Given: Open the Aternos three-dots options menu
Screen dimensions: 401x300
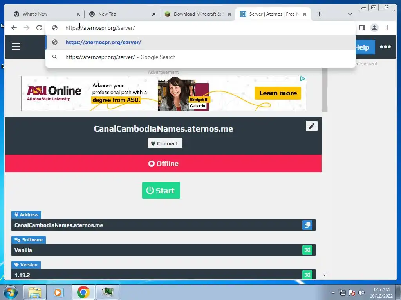Looking at the screenshot, I should click(x=385, y=47).
